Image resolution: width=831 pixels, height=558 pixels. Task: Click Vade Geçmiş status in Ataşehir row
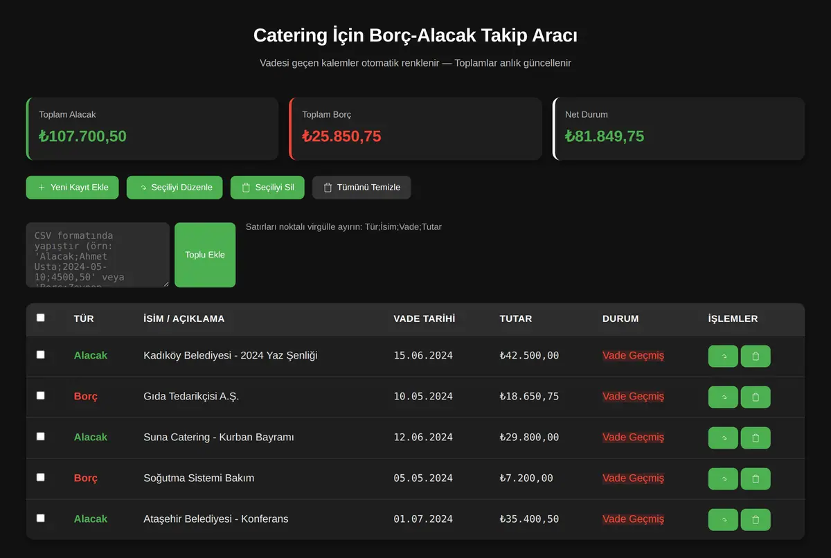[x=633, y=519]
